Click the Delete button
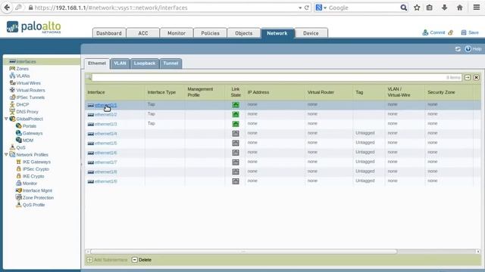This screenshot has width=485, height=272. coord(142,260)
